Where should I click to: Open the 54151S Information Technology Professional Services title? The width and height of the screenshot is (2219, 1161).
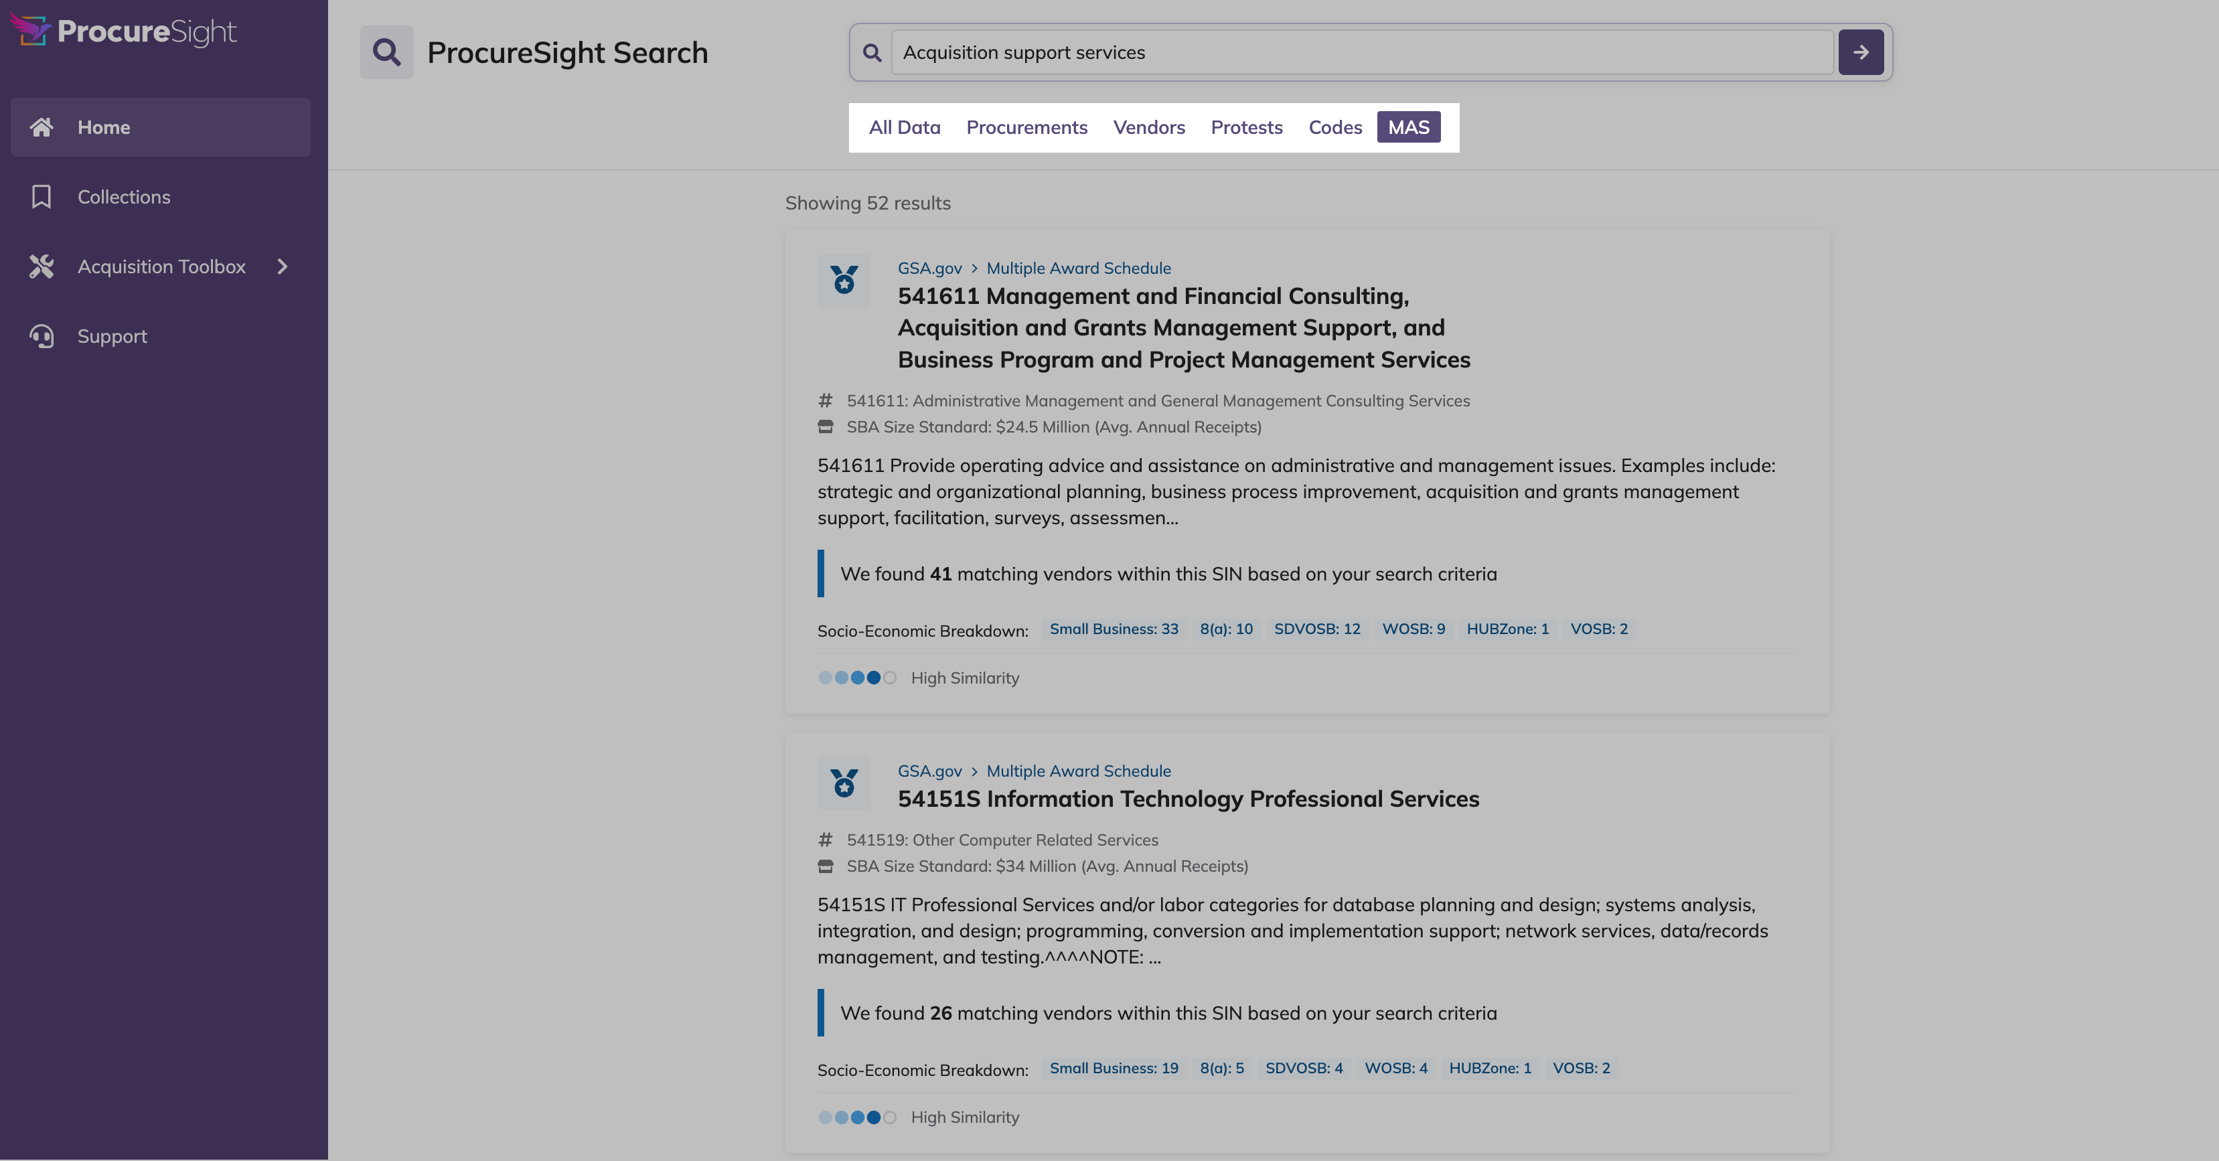coord(1189,799)
